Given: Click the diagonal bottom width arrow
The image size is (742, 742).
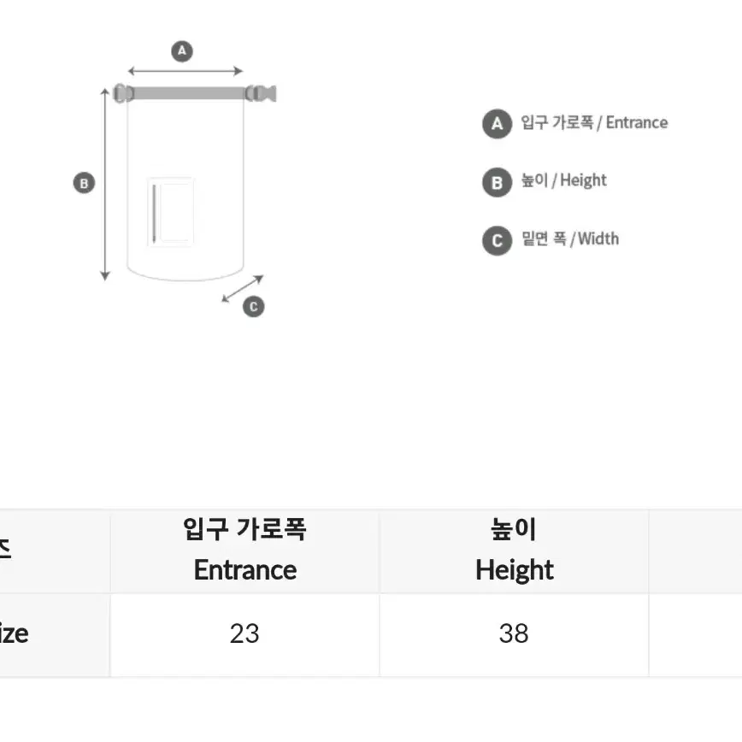Looking at the screenshot, I should point(243,288).
